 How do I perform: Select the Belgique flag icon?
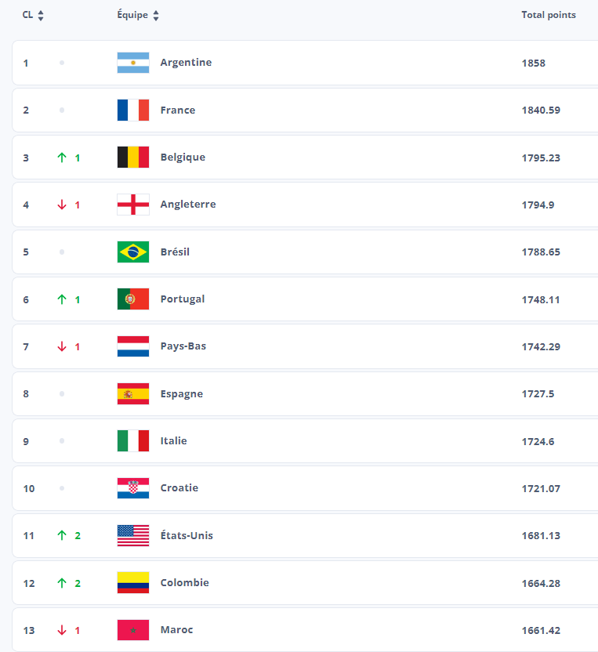tap(132, 157)
